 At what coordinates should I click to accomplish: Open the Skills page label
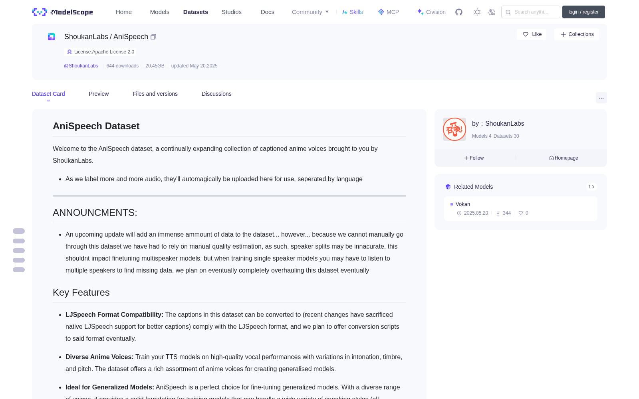tap(356, 12)
